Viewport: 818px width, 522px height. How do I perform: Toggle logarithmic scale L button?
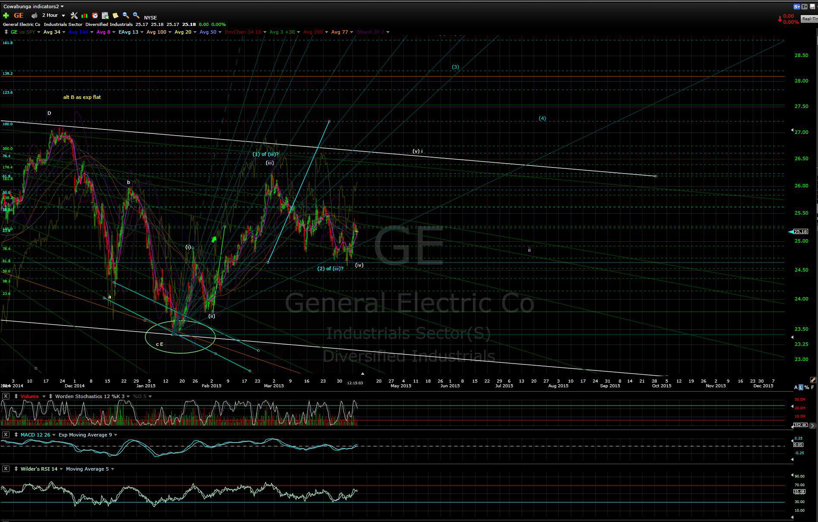pyautogui.click(x=801, y=387)
